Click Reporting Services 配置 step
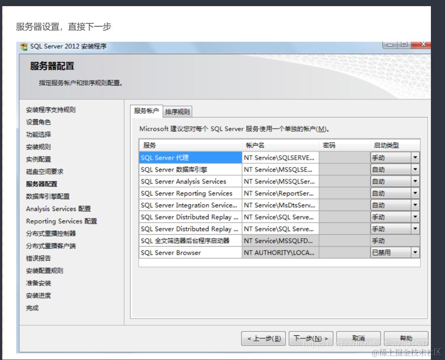Image resolution: width=445 pixels, height=360 pixels. 62,221
